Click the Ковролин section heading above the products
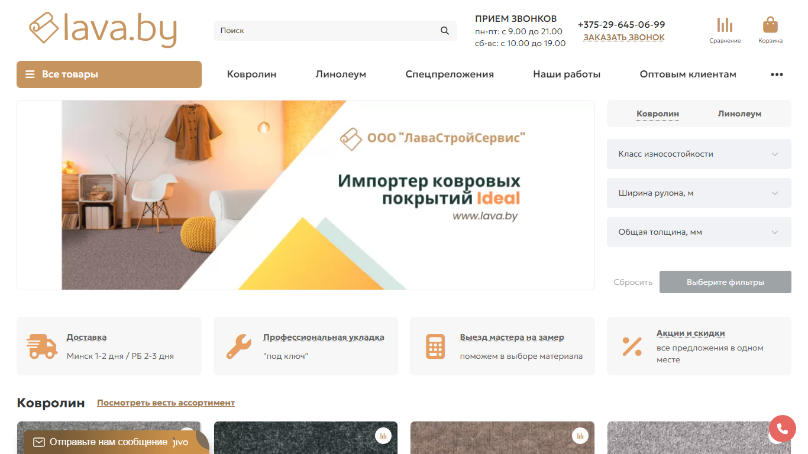Screen dimensions: 808x454 pos(51,403)
